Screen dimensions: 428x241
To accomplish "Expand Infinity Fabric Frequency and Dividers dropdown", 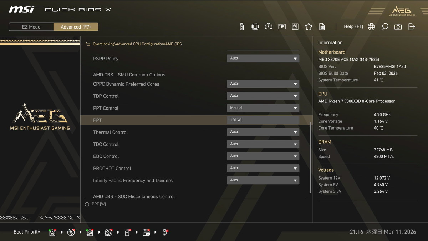I will click(263, 180).
